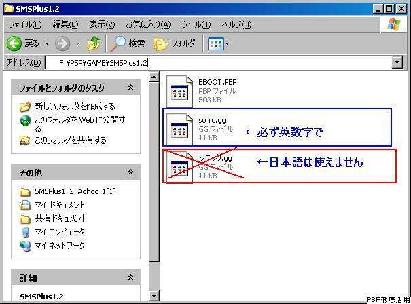Select the ソニック.gg file icon
Image resolution: width=411 pixels, height=304 pixels.
[179, 168]
